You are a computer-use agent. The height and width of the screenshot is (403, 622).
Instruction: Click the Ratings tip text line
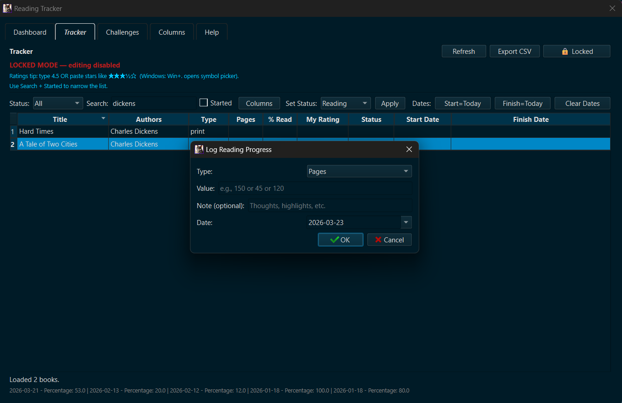click(x=124, y=76)
